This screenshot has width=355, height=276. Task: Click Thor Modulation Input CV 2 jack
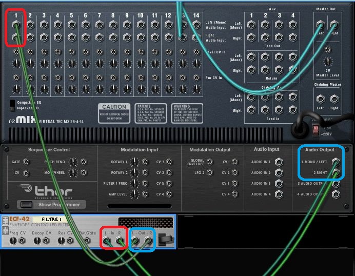coord(169,173)
